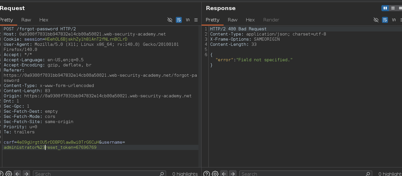The image size is (402, 176).
Task: Open the Render tab in Response panel
Action: tap(271, 20)
